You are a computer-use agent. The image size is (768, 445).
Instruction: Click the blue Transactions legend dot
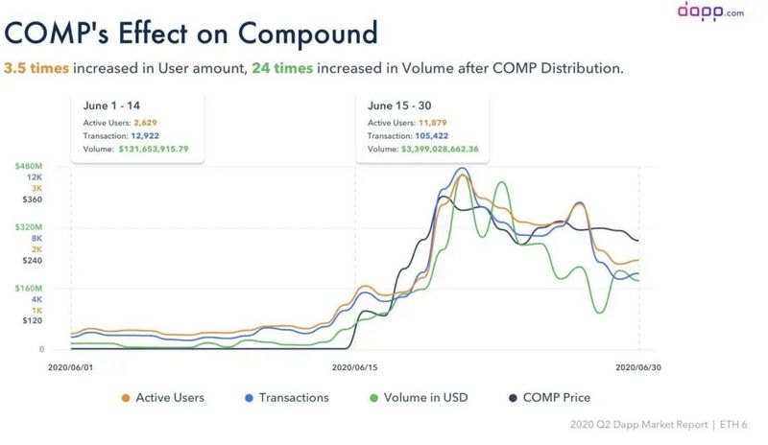(x=250, y=397)
